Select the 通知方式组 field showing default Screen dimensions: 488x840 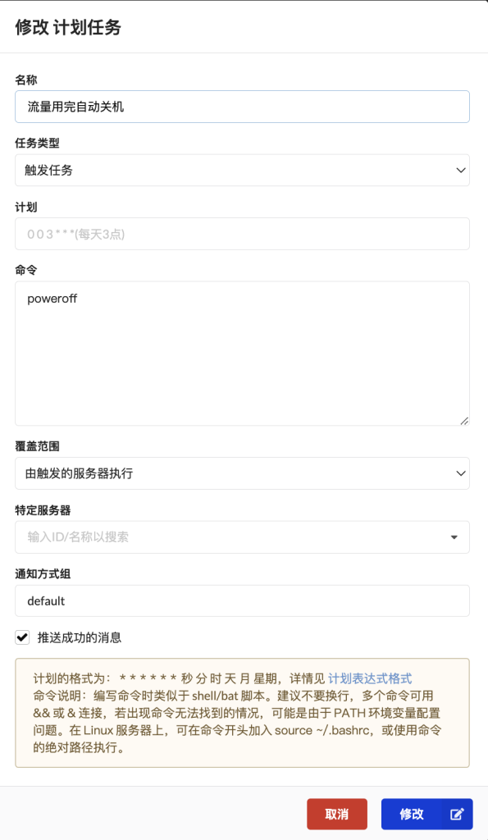point(244,601)
